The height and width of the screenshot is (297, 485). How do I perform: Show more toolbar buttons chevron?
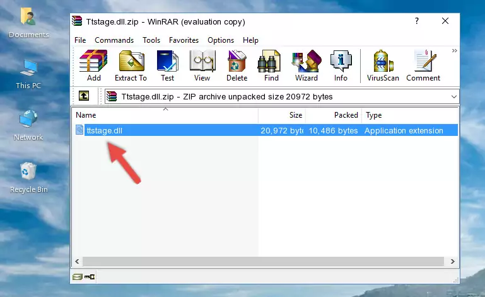point(454,50)
